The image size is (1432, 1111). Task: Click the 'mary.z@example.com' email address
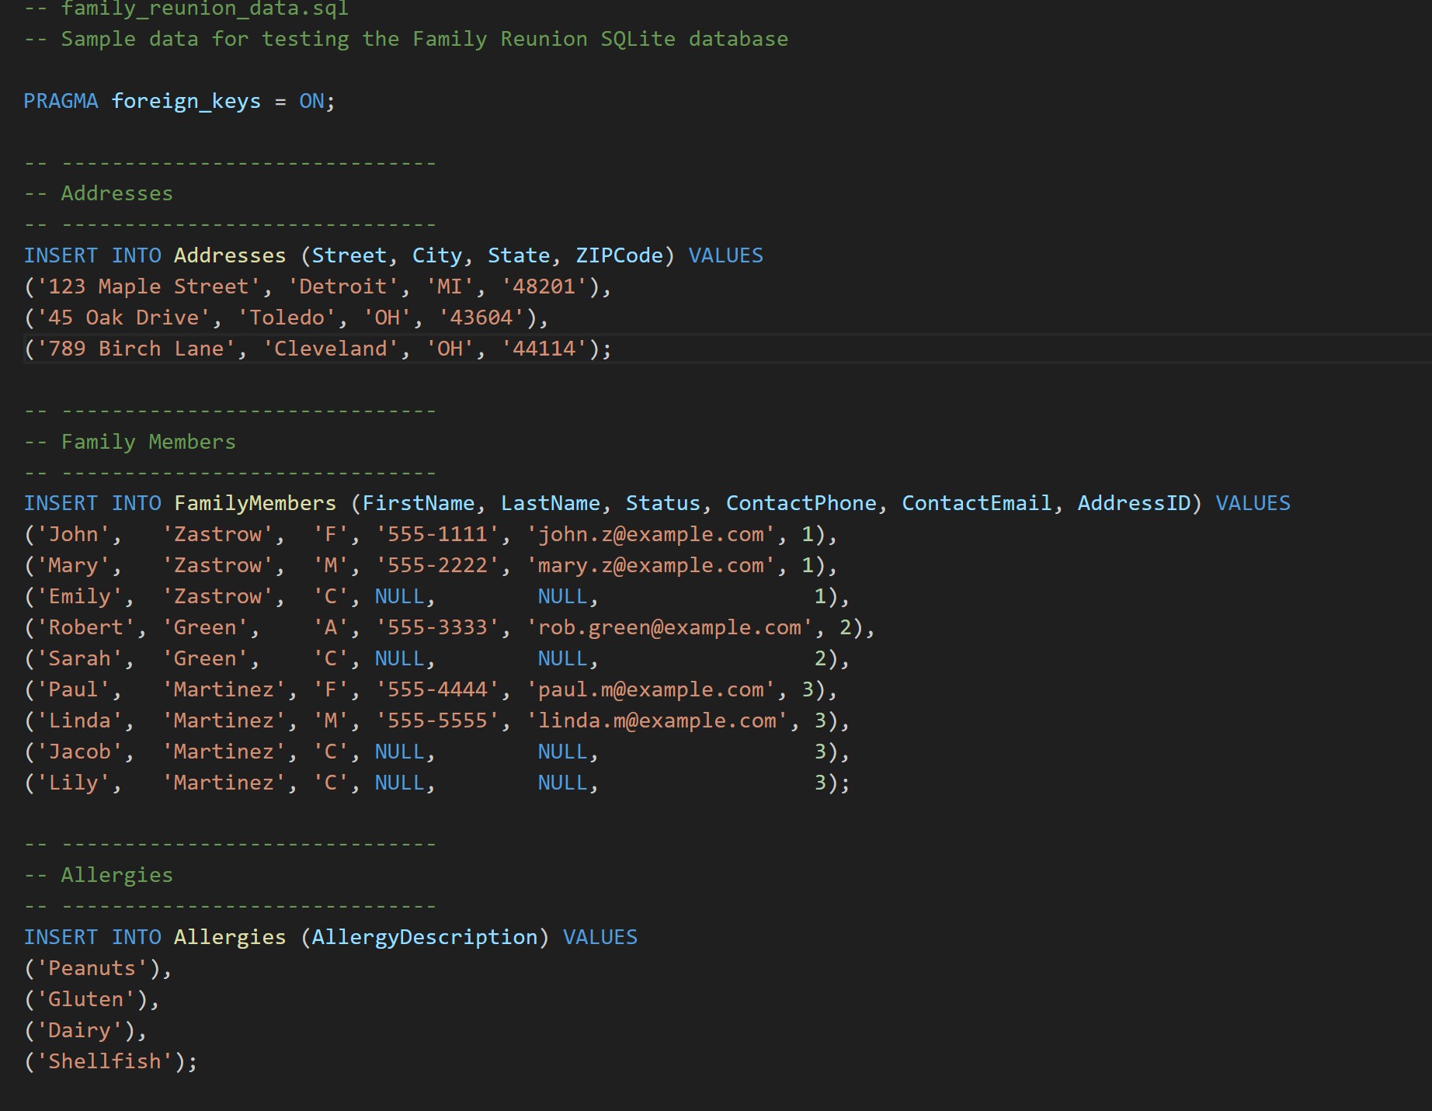tap(651, 565)
